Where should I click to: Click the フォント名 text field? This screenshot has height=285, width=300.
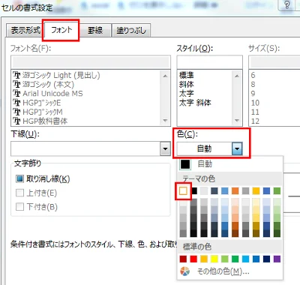tap(91, 62)
